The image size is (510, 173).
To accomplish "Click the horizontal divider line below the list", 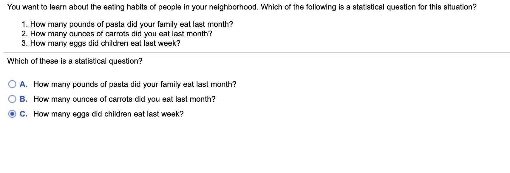I will tap(257, 53).
